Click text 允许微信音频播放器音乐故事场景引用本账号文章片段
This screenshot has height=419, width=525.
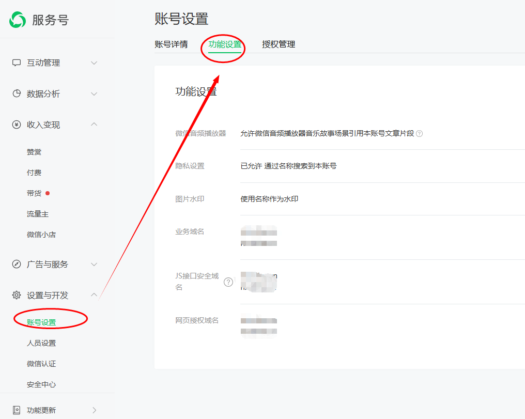point(327,133)
